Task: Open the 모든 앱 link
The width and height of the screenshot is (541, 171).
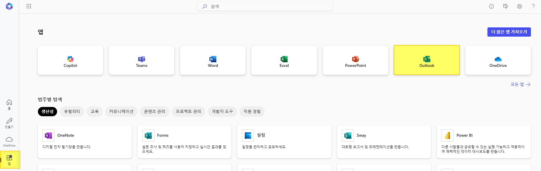Action: (520, 84)
